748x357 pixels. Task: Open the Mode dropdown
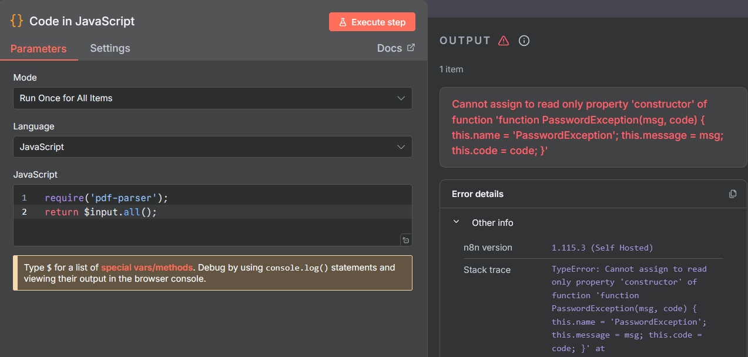(212, 98)
